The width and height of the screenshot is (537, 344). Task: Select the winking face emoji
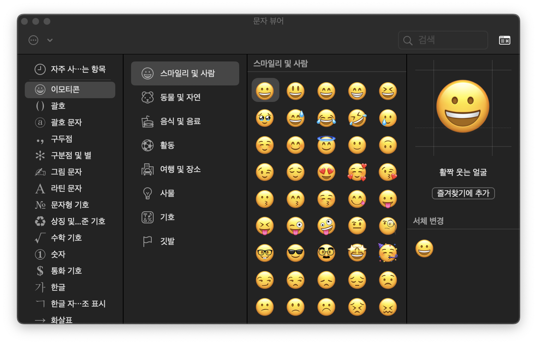click(265, 172)
